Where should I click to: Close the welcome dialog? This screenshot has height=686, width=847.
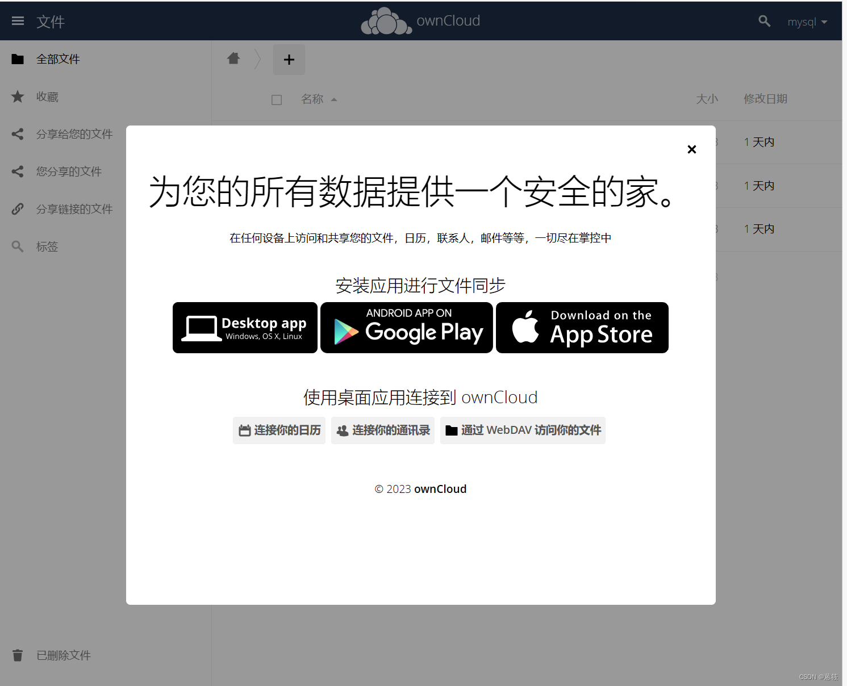coord(691,149)
